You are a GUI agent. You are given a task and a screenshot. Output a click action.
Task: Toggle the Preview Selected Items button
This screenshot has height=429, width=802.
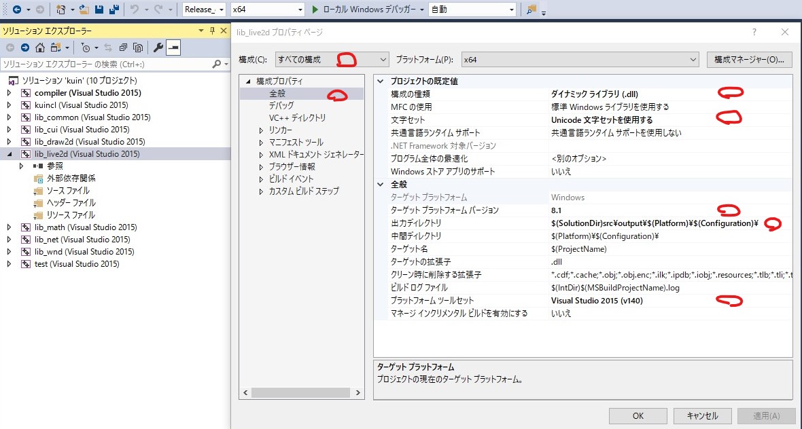173,48
